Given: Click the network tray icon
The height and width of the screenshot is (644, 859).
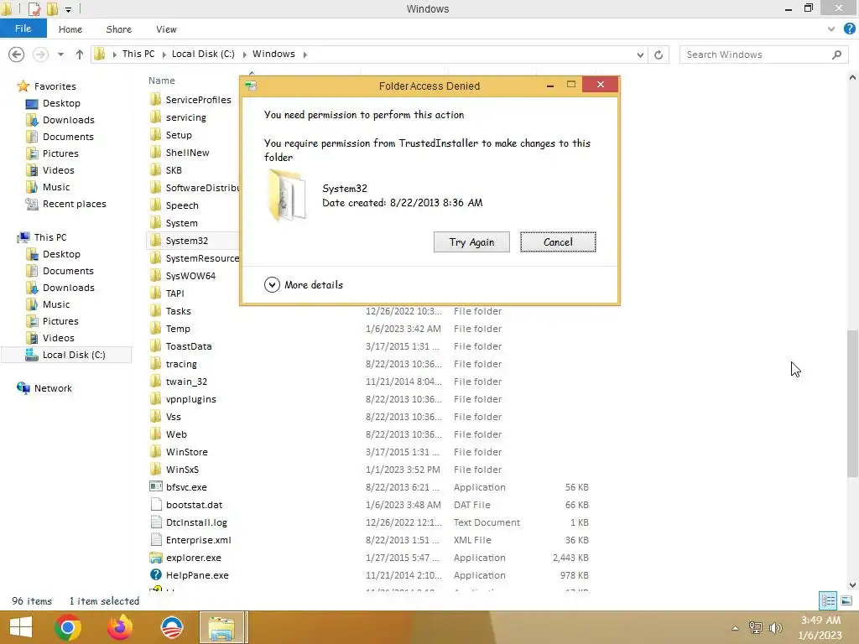Looking at the screenshot, I should coord(756,627).
